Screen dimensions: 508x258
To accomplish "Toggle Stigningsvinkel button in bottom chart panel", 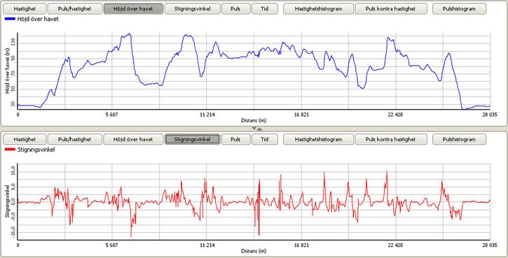I will click(x=193, y=139).
